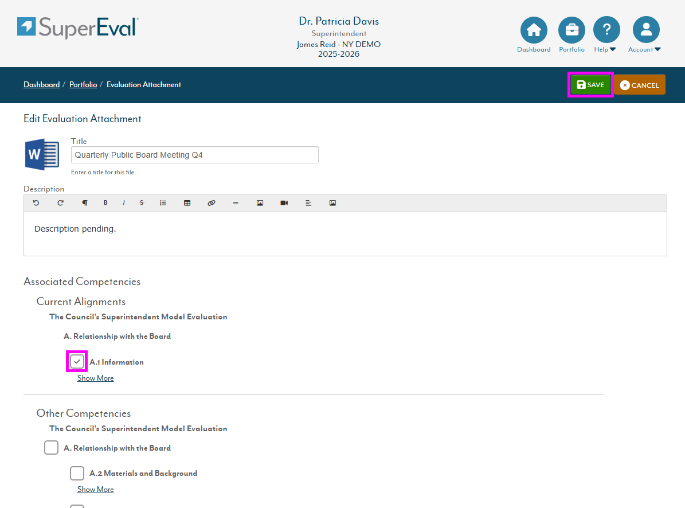
Task: Click the bulleted list icon
Action: pyautogui.click(x=163, y=203)
